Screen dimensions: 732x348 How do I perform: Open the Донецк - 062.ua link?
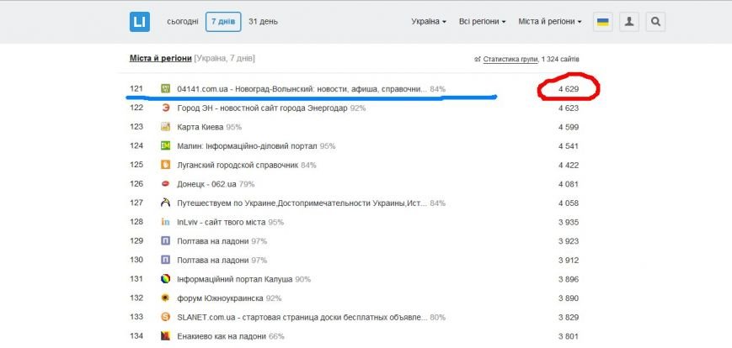point(207,184)
